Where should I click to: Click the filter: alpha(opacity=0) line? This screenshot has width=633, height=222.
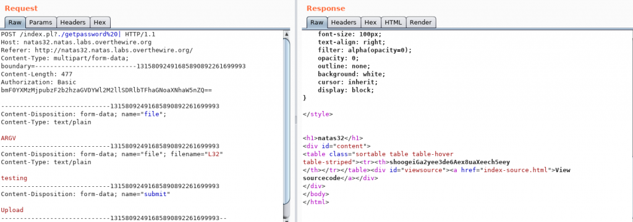[365, 51]
